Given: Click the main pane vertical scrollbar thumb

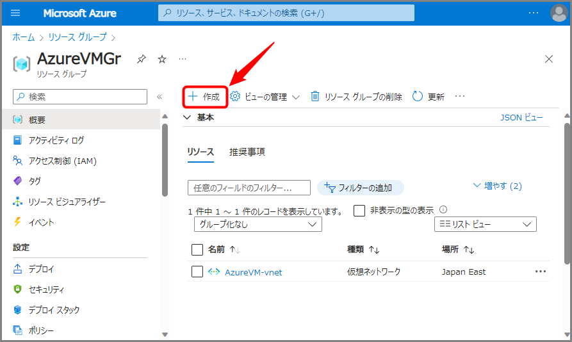Looking at the screenshot, I should click(567, 193).
